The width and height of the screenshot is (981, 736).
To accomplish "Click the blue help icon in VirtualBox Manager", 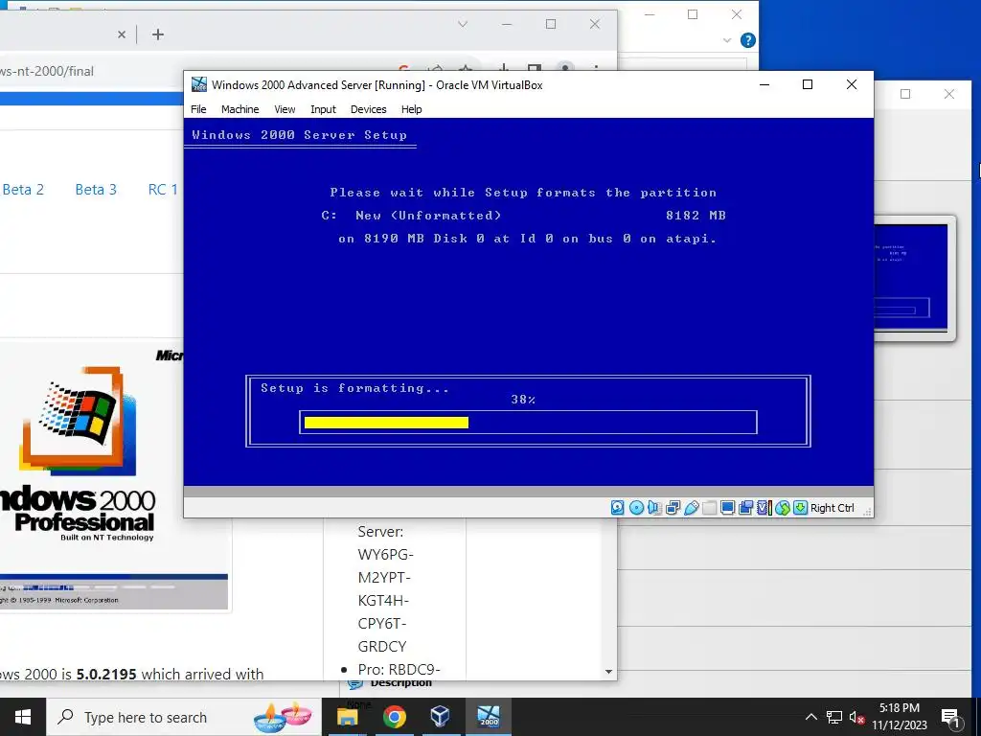I will coord(747,40).
